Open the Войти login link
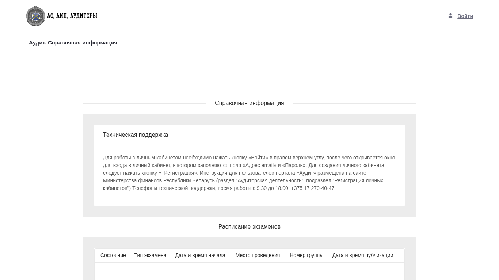The image size is (499, 280). click(465, 16)
